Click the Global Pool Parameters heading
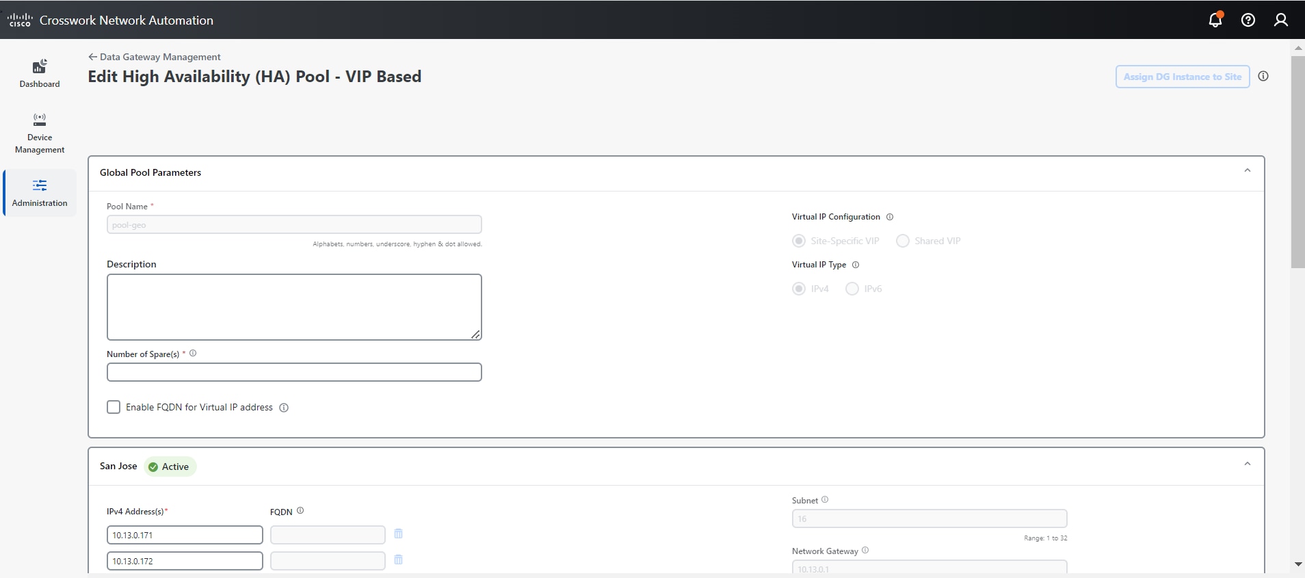This screenshot has height=578, width=1305. point(150,172)
